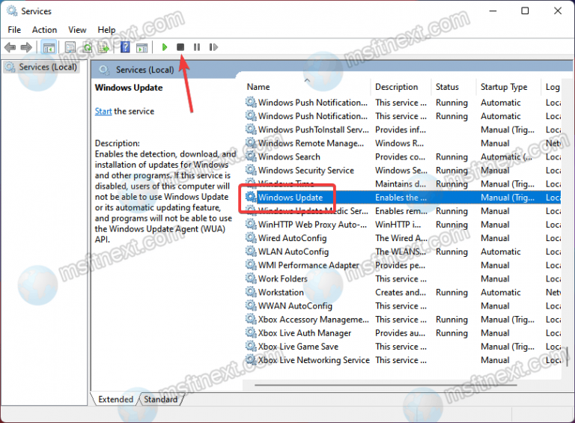Screen dimensions: 575x423
Task: Select the Work Folders service
Action: click(402, 279)
